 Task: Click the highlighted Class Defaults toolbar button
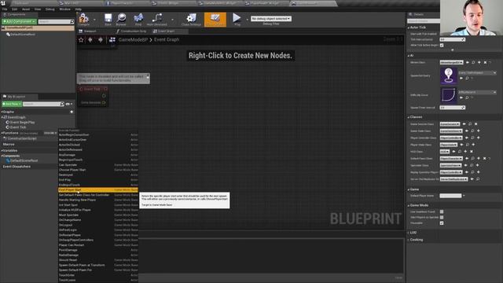(x=215, y=20)
